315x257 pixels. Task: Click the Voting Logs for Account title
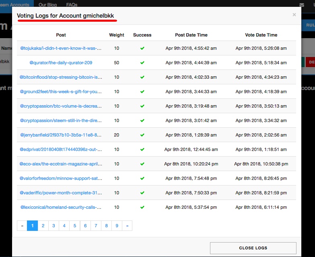coord(65,16)
